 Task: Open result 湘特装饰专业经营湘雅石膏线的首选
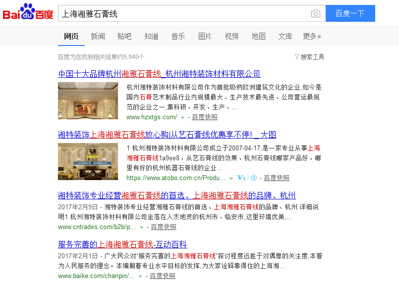(177, 195)
